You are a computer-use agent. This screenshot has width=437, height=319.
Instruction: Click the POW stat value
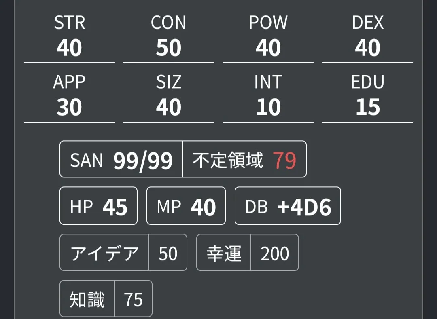268,48
